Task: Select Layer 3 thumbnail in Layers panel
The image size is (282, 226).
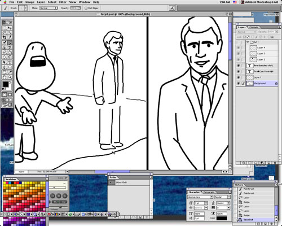Action: coord(253,54)
